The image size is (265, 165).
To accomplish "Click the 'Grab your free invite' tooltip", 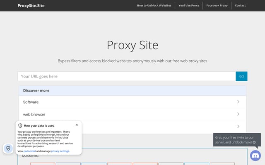I will tap(237, 140).
